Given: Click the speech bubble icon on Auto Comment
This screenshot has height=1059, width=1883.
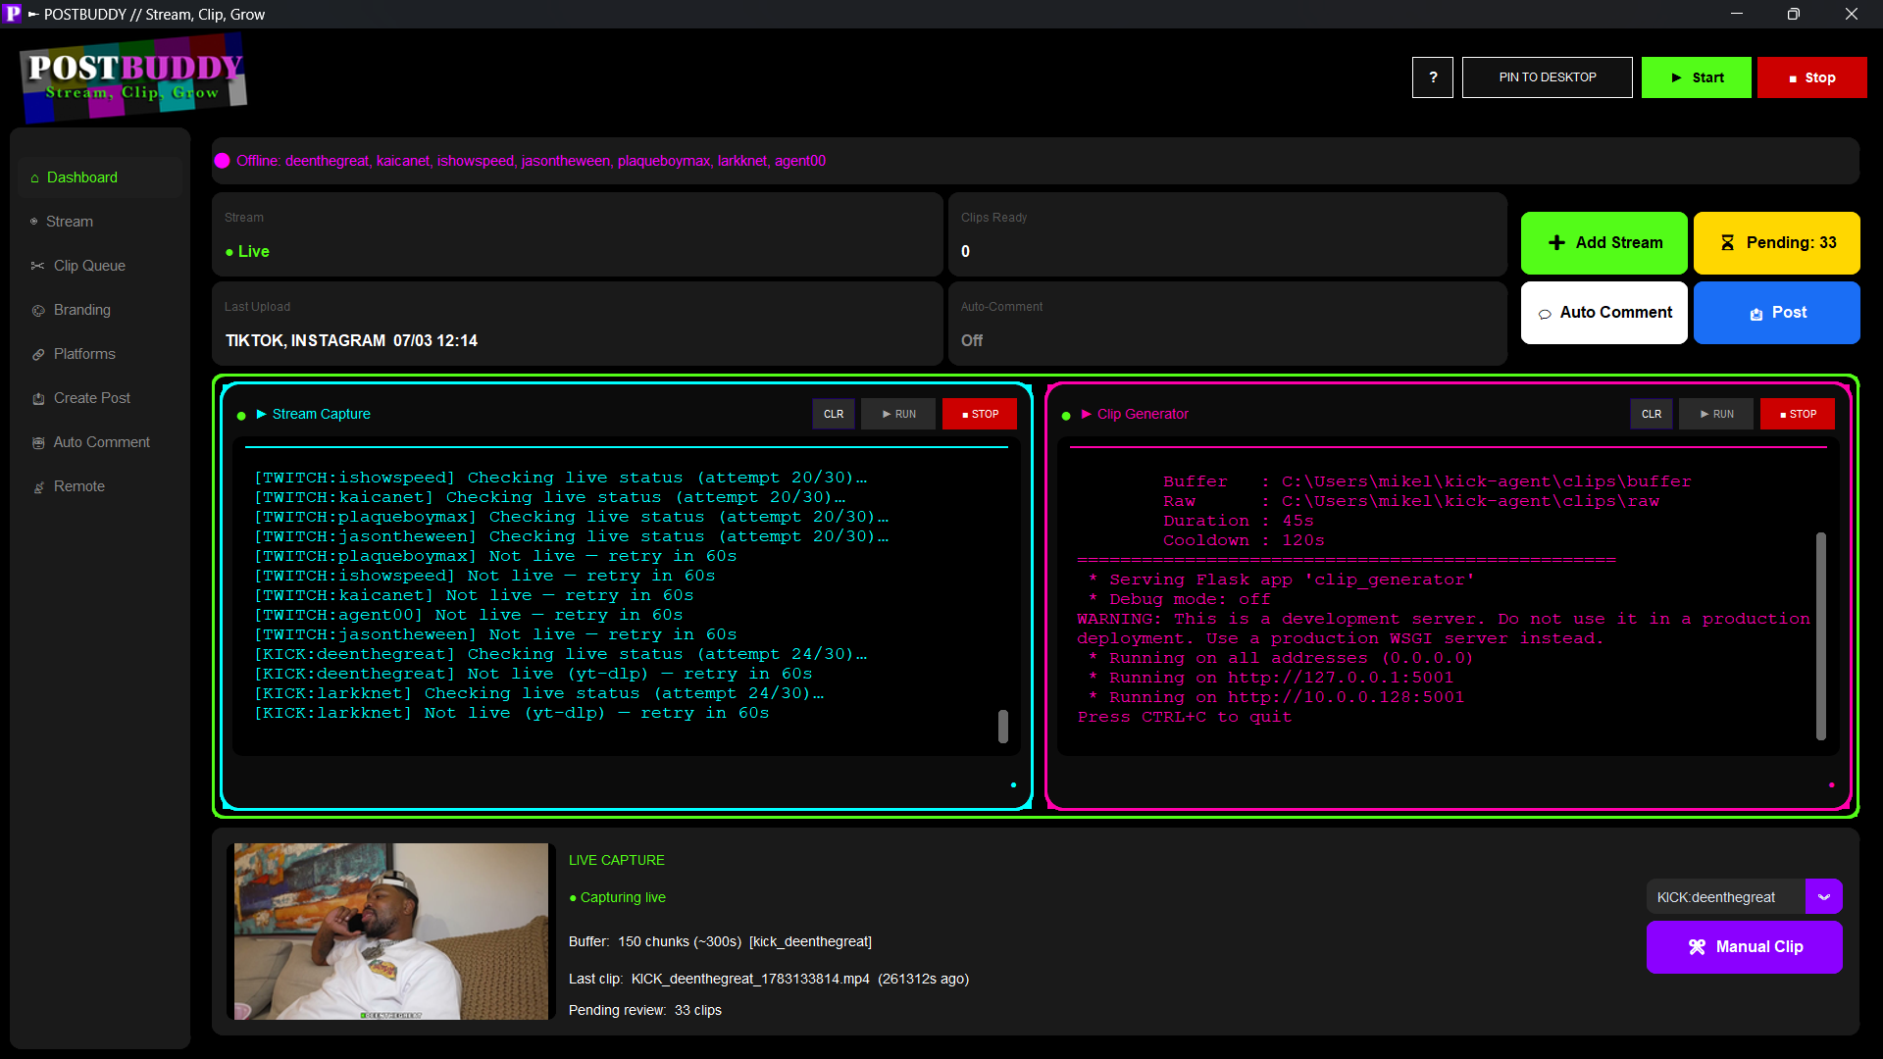Looking at the screenshot, I should 1545,314.
